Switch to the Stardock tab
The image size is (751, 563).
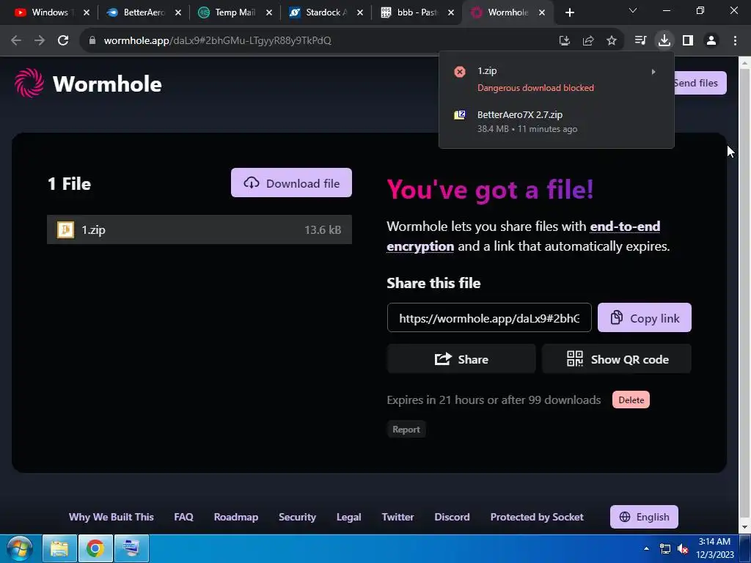pyautogui.click(x=325, y=12)
